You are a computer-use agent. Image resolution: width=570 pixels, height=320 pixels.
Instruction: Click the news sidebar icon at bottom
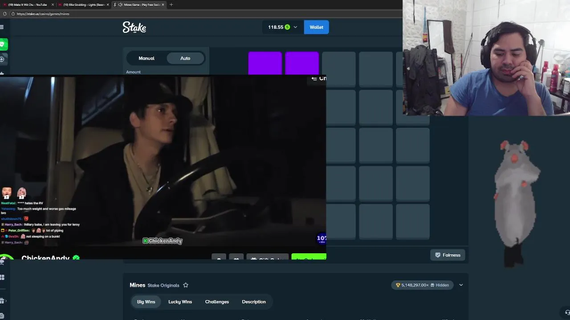[2, 316]
